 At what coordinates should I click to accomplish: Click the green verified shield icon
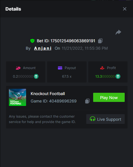pos(32,41)
